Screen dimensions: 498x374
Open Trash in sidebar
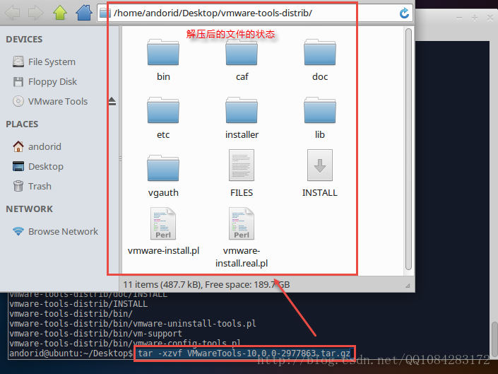click(40, 186)
